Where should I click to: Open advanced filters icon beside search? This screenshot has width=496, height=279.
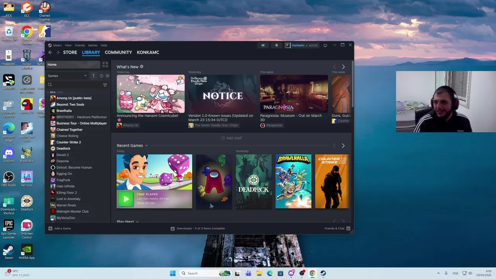pyautogui.click(x=105, y=85)
